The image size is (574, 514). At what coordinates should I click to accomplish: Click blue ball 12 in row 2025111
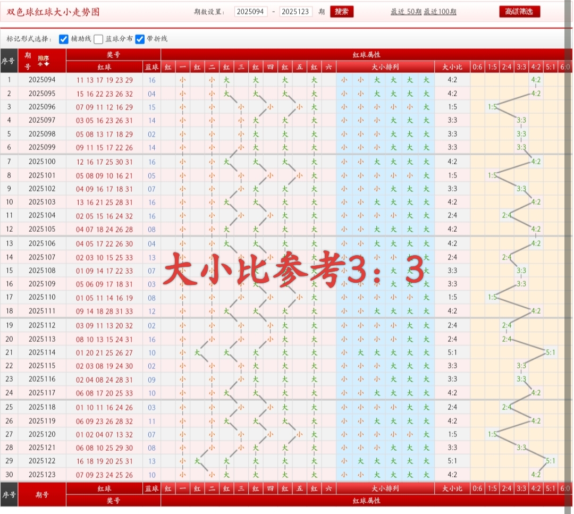[x=152, y=311]
